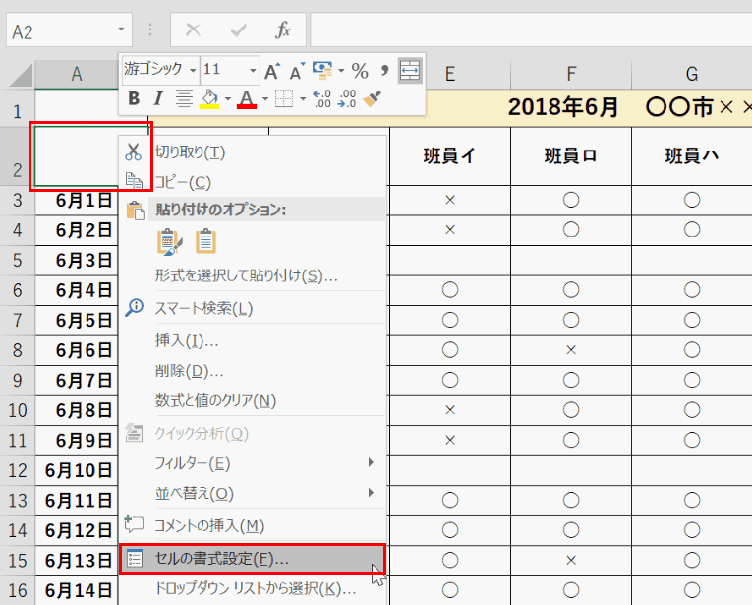
Task: Select the 6月10日 date cell
Action: (77, 470)
